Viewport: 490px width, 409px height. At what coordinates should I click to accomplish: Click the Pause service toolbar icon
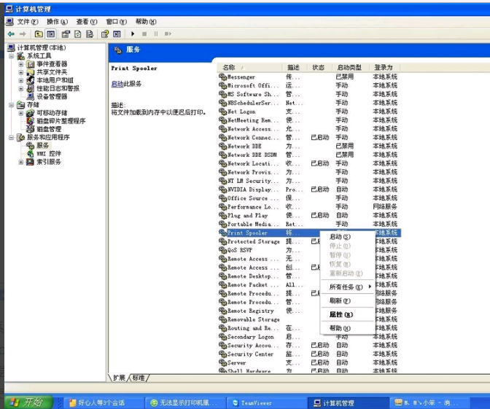tap(156, 34)
